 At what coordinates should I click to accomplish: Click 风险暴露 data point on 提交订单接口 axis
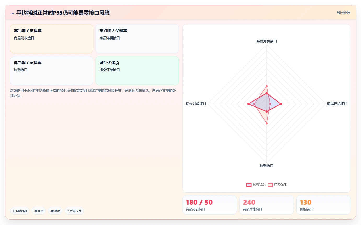(248, 104)
